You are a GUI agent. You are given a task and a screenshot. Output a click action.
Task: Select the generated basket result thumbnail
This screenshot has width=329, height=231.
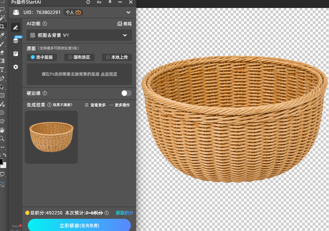(51, 137)
